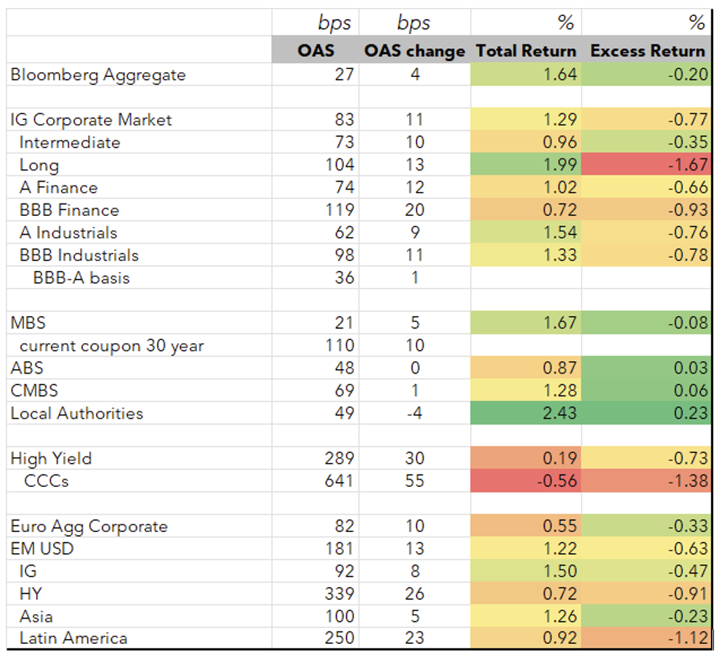
Task: Click the Local Authorities row label
Action: pos(77,414)
